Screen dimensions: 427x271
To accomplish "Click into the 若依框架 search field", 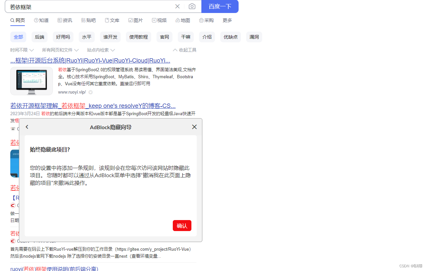I will click(x=90, y=7).
